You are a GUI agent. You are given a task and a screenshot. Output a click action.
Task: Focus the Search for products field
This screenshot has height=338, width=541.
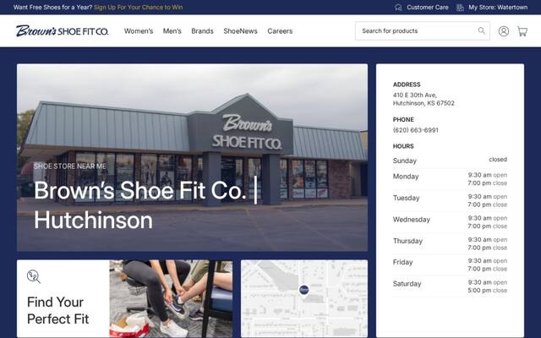click(423, 31)
